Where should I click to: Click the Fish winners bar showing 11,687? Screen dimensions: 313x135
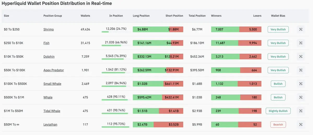225,43
